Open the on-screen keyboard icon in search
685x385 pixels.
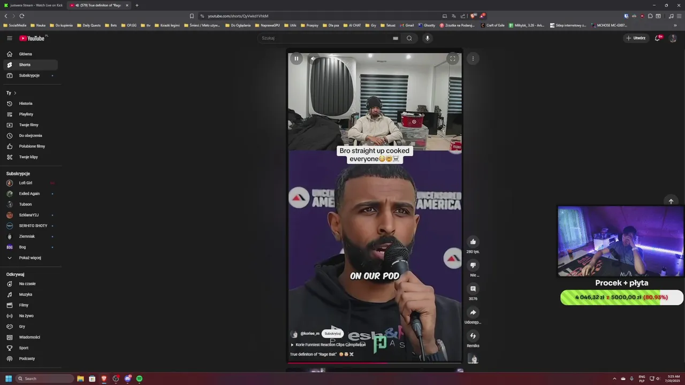(x=395, y=38)
